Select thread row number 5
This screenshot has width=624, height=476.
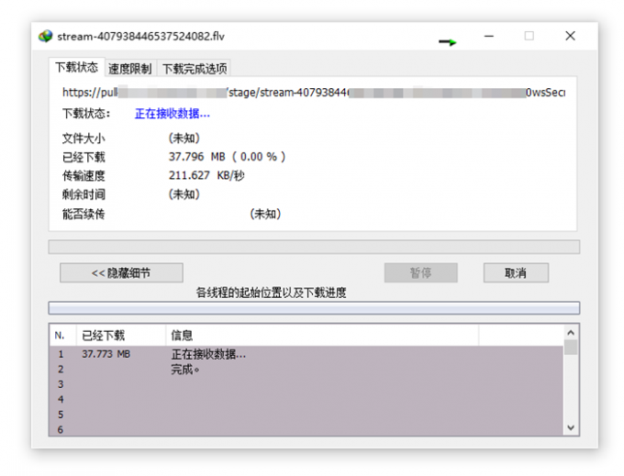[x=306, y=415]
